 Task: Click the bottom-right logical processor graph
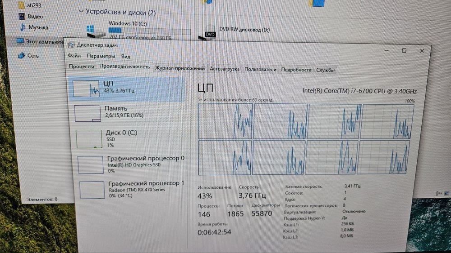pyautogui.click(x=383, y=158)
